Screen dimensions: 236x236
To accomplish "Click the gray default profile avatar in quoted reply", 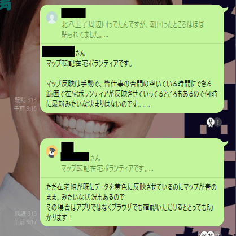I will coord(52,18).
